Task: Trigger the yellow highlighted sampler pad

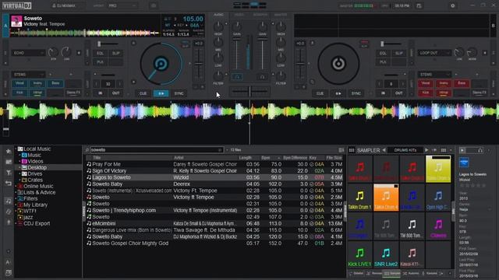Action: [438, 169]
